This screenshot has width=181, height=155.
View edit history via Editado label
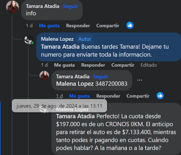pyautogui.click(x=149, y=65)
